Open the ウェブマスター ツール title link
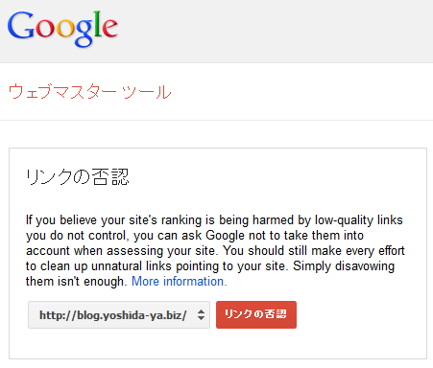 tap(89, 92)
